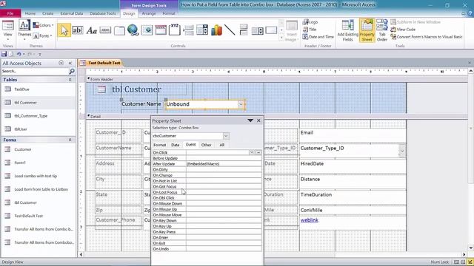
Task: Insert a Logo into the header
Action: coord(310,22)
